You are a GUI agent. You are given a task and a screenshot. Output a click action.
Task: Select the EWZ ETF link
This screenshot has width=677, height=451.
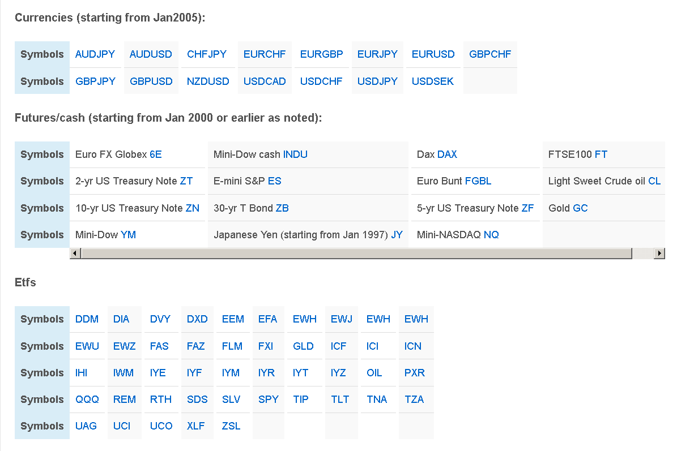click(124, 346)
